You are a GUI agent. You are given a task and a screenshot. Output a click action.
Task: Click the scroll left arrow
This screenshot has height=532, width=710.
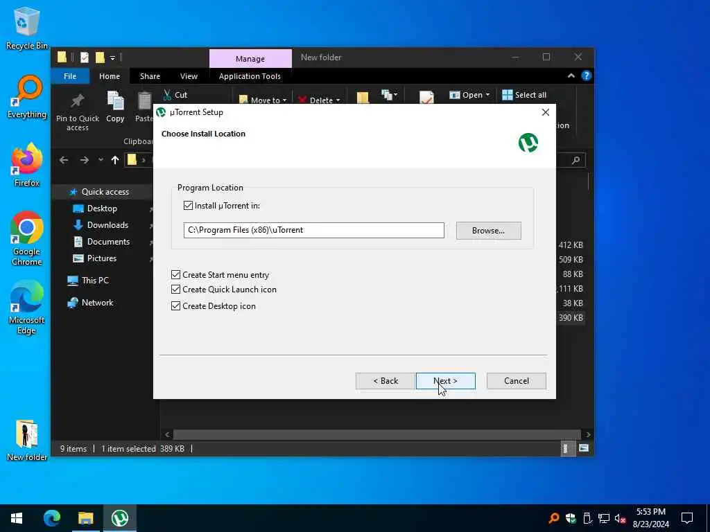click(x=167, y=435)
